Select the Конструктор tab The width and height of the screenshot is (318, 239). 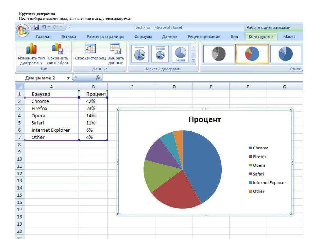point(261,37)
